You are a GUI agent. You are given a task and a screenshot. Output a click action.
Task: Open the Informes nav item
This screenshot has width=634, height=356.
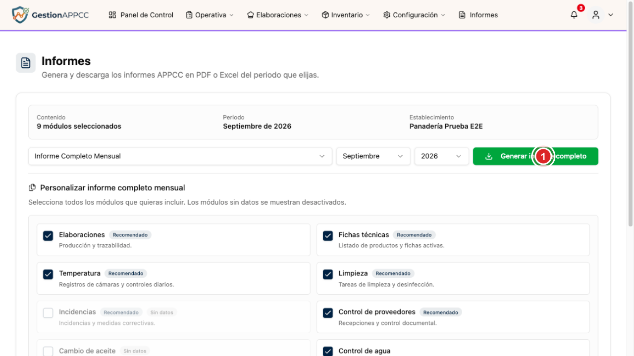(x=478, y=15)
